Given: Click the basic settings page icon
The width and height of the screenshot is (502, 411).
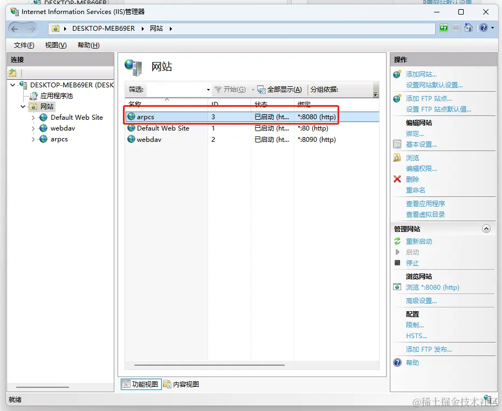Looking at the screenshot, I should pos(397,145).
